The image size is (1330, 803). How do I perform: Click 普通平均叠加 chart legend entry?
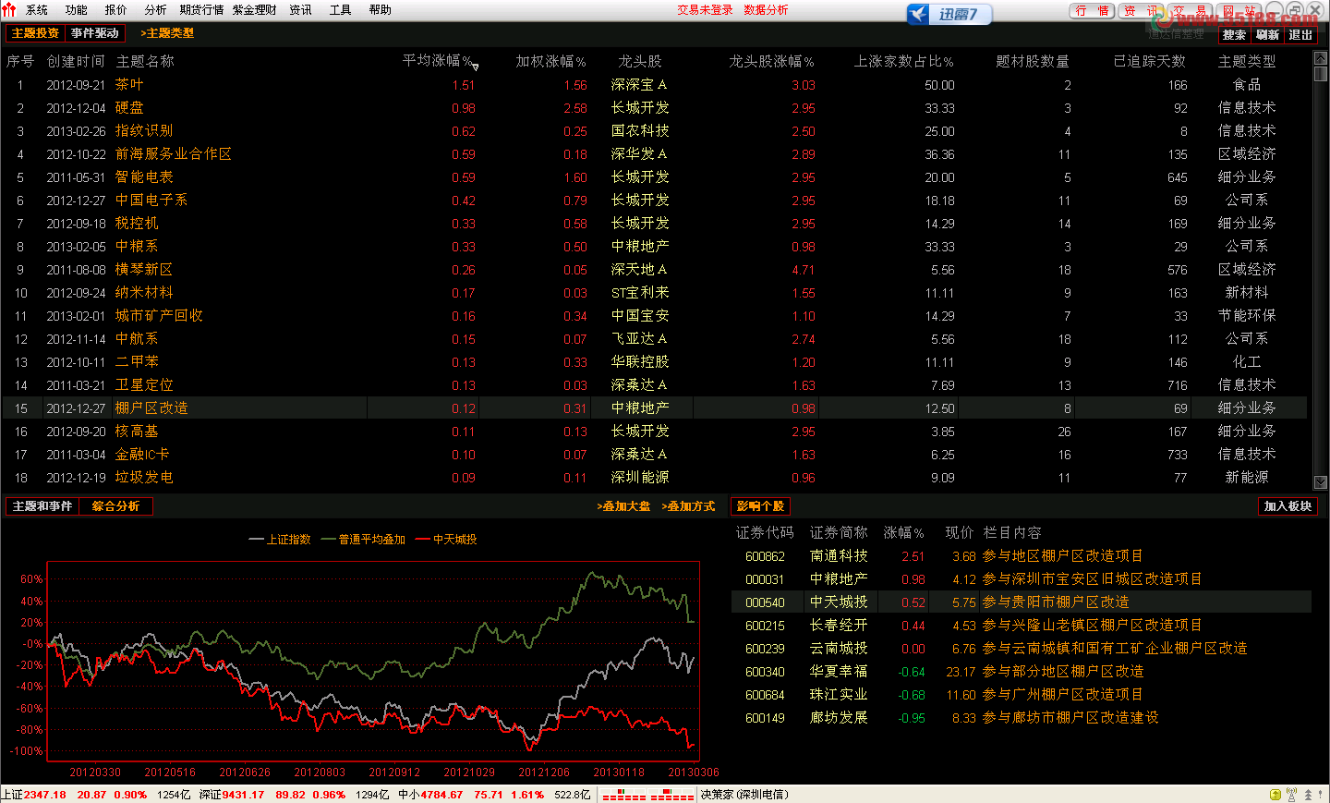pyautogui.click(x=363, y=540)
